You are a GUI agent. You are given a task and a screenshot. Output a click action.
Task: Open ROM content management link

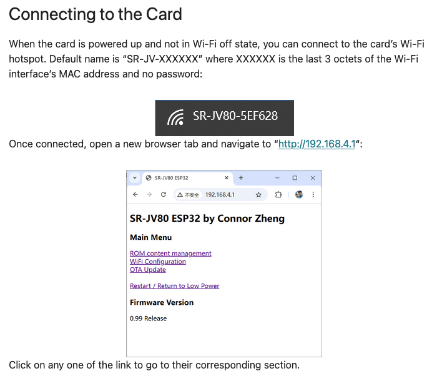(x=170, y=254)
